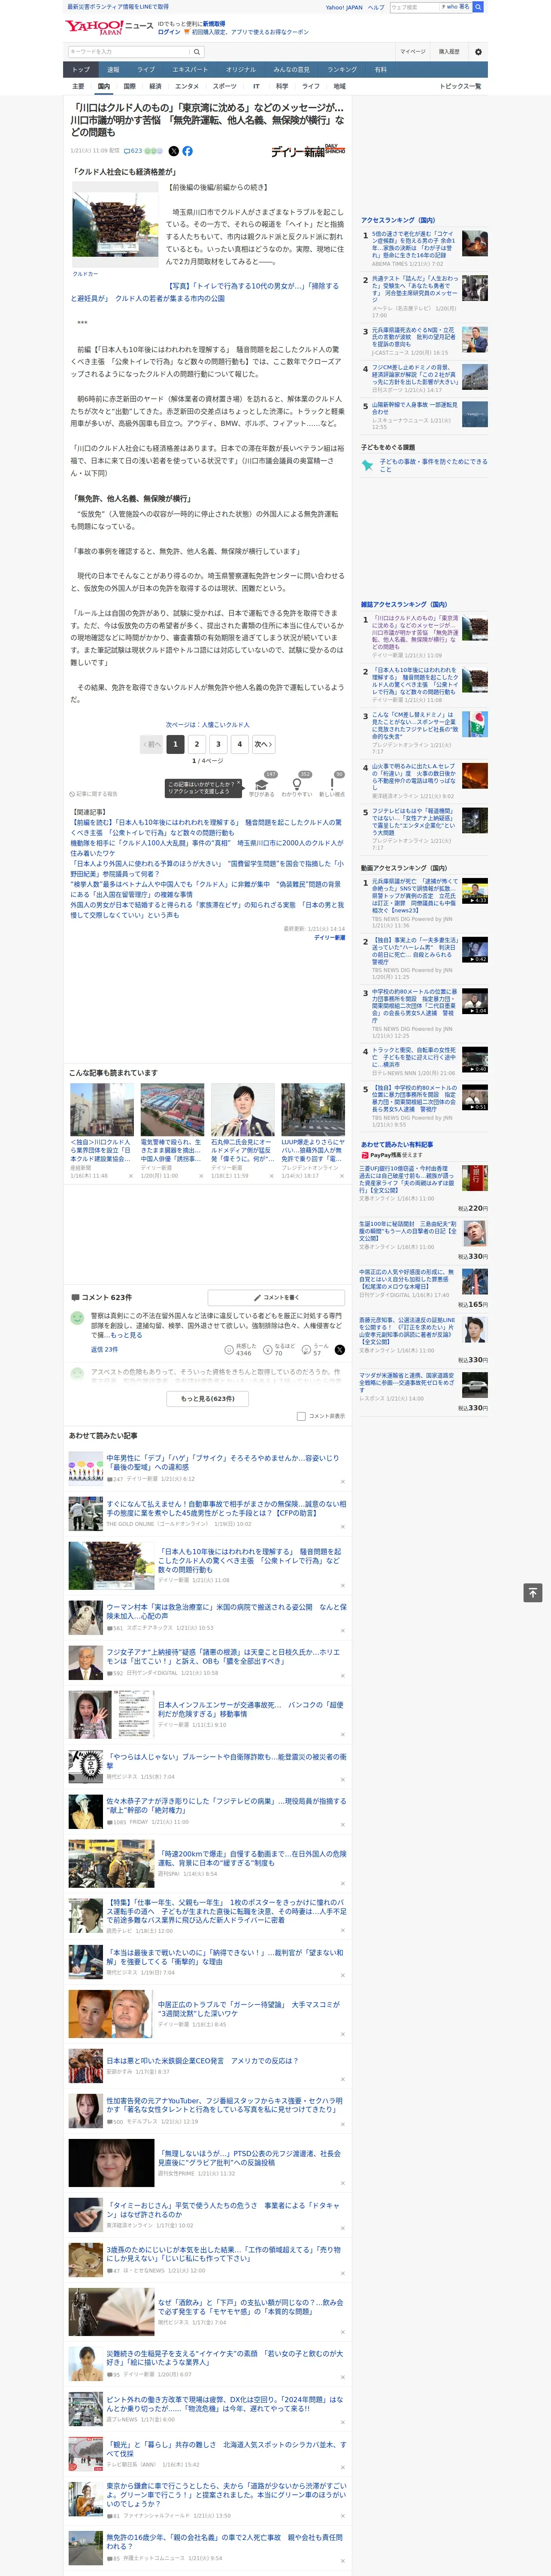
Task: Select the 主要 category
Action: tap(78, 86)
